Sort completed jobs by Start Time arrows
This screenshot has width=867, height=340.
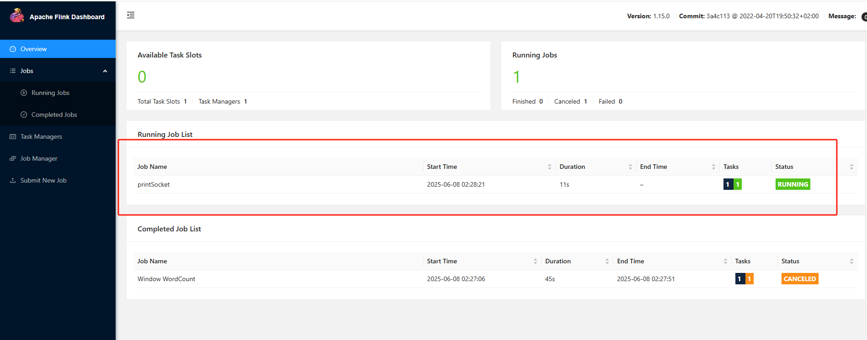coord(535,262)
